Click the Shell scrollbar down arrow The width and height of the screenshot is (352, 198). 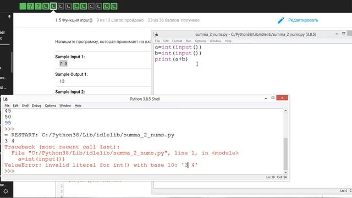coord(285,172)
